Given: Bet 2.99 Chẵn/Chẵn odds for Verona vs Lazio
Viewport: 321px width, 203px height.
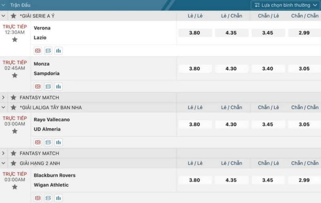Looking at the screenshot, I should (x=304, y=33).
